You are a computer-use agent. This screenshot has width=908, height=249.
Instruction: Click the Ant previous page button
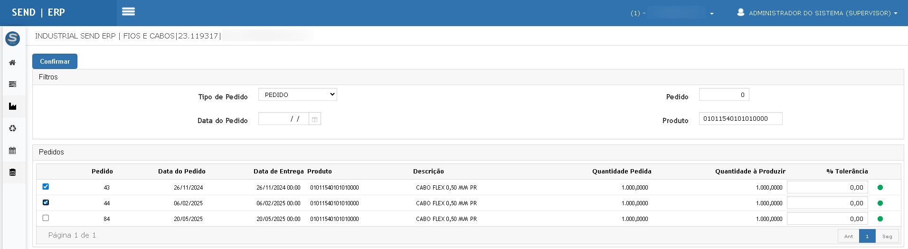point(848,236)
